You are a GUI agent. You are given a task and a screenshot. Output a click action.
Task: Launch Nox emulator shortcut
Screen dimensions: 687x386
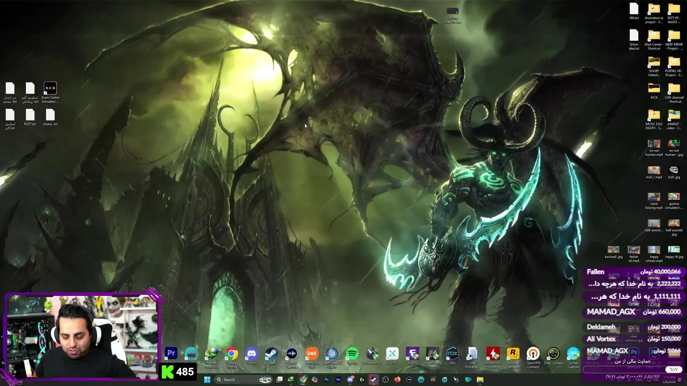452,356
